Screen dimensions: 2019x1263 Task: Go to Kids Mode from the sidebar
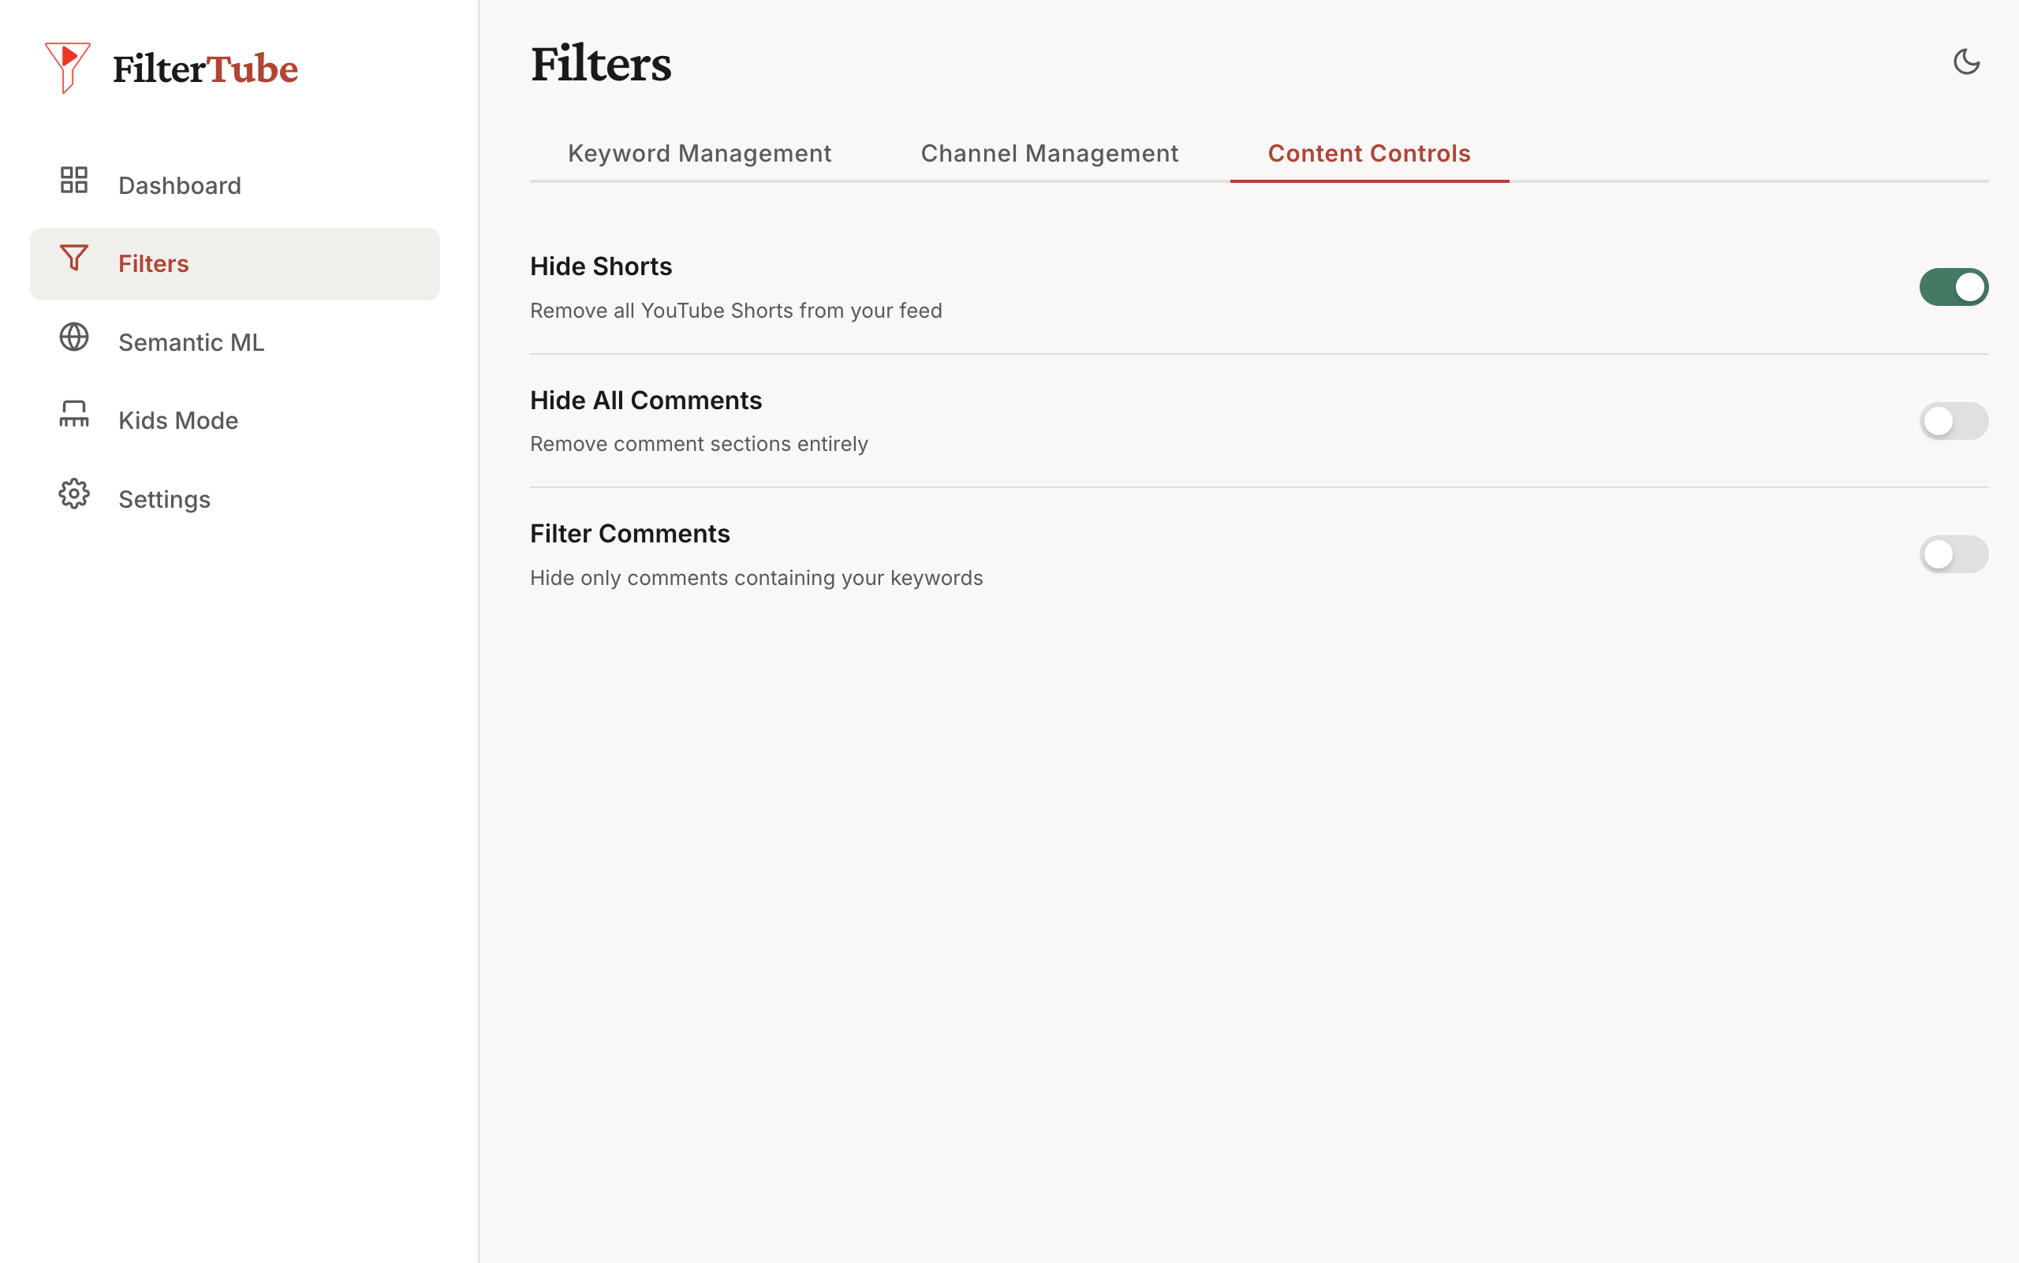[x=178, y=420]
